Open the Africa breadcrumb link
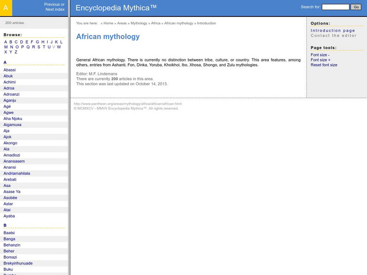 [x=156, y=23]
